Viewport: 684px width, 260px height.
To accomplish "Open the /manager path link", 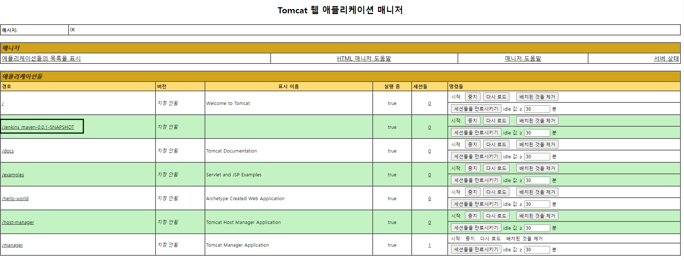I will [12, 245].
